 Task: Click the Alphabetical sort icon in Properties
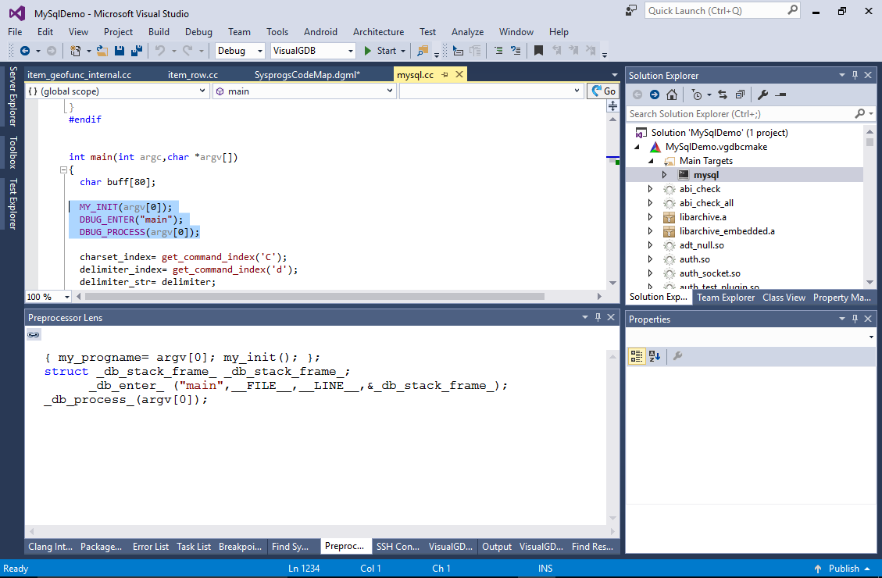pyautogui.click(x=654, y=356)
